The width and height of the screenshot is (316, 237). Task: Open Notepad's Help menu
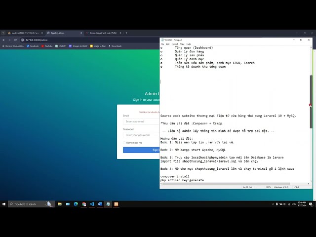189,44
